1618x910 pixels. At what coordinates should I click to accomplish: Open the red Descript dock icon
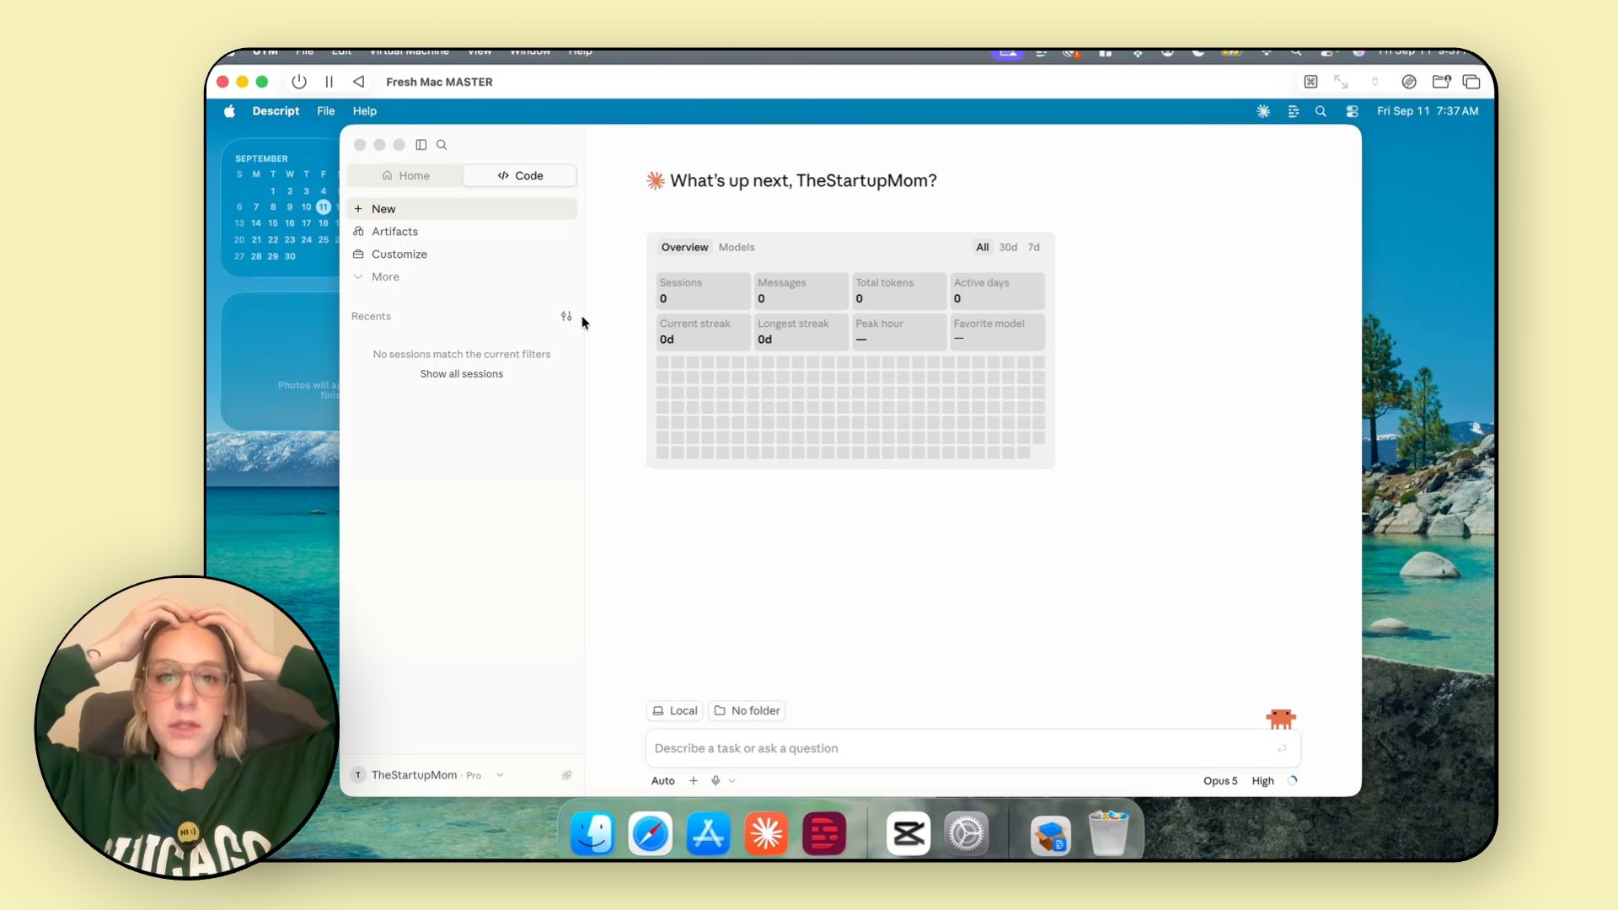824,834
